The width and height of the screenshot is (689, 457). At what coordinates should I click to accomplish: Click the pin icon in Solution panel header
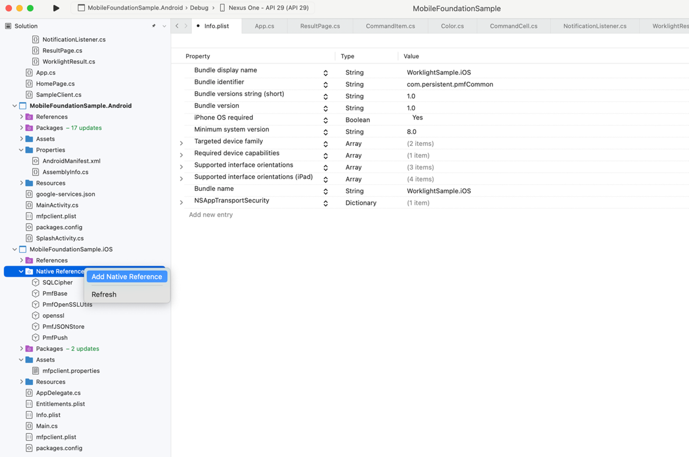click(x=153, y=26)
